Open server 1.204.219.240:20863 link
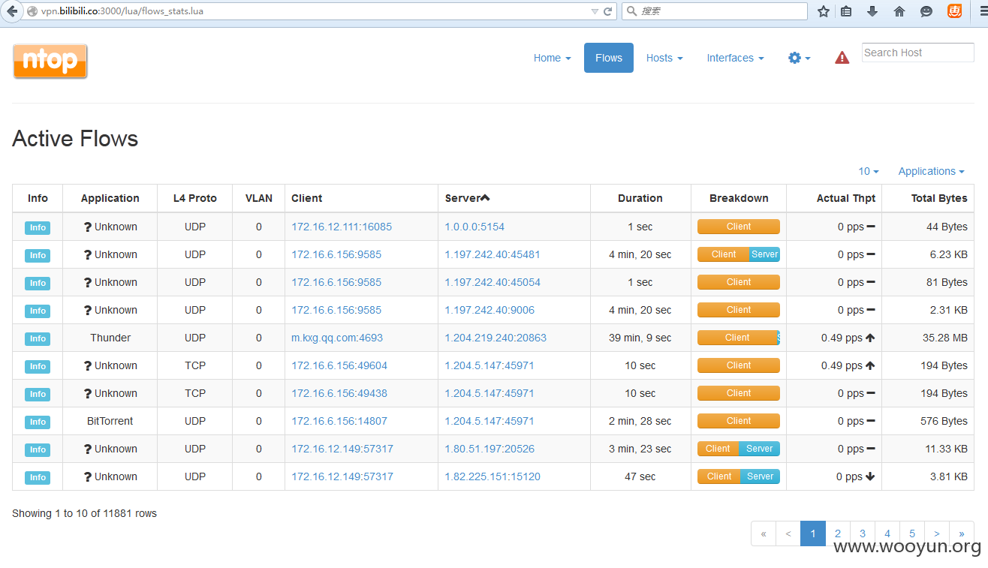This screenshot has height=568, width=988. (496, 338)
